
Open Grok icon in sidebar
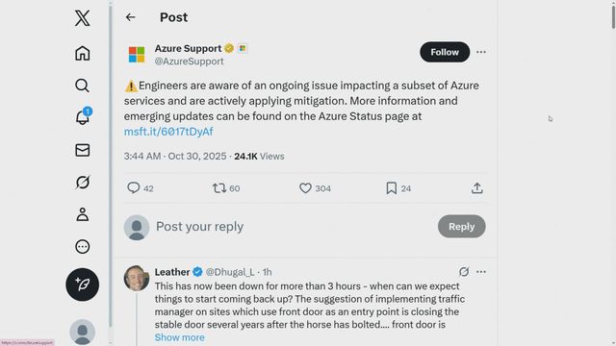click(82, 182)
